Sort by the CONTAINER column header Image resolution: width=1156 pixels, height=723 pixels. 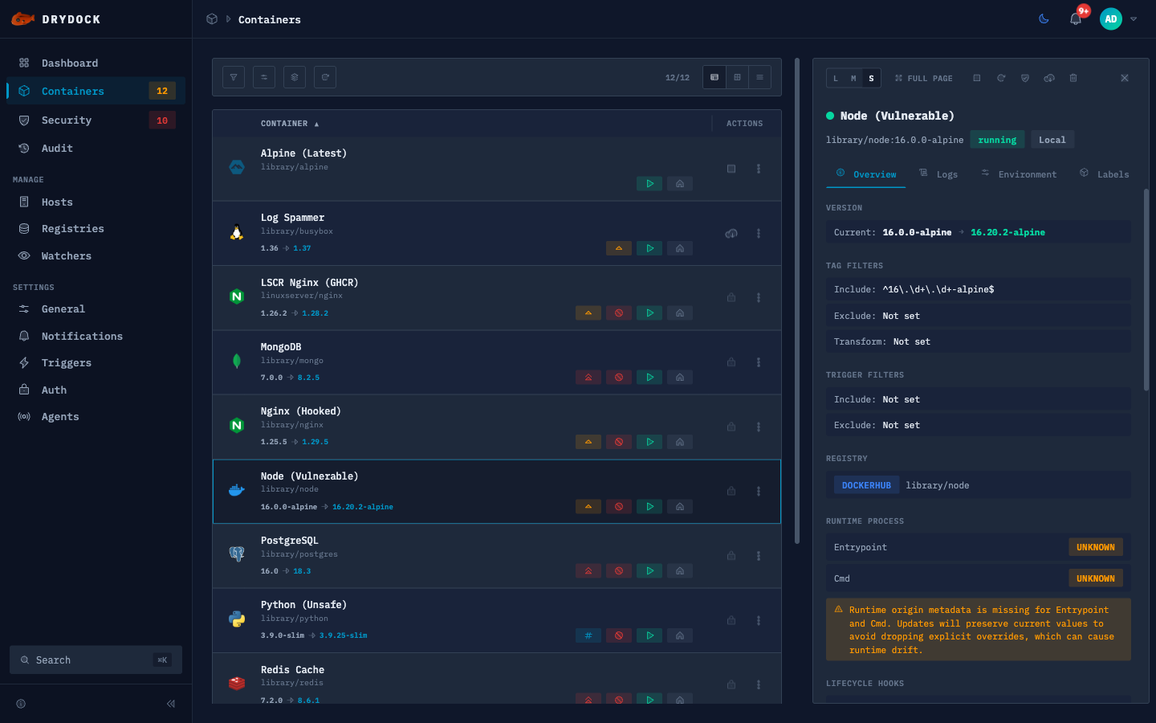[290, 124]
